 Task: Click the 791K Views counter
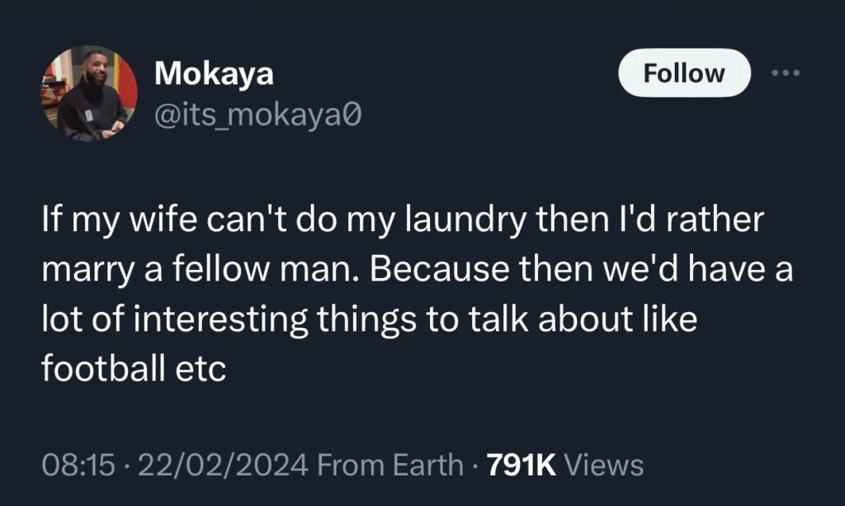click(520, 464)
